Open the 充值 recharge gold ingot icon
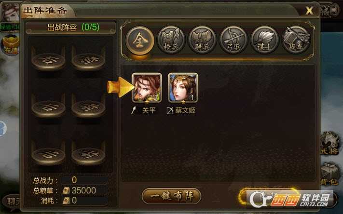343x214 pixels. 10,45
